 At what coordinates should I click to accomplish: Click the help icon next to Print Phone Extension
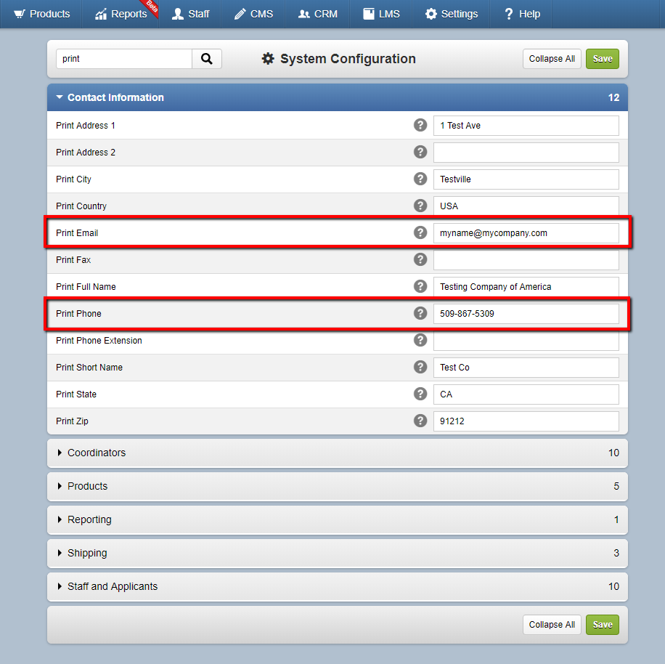click(x=420, y=340)
